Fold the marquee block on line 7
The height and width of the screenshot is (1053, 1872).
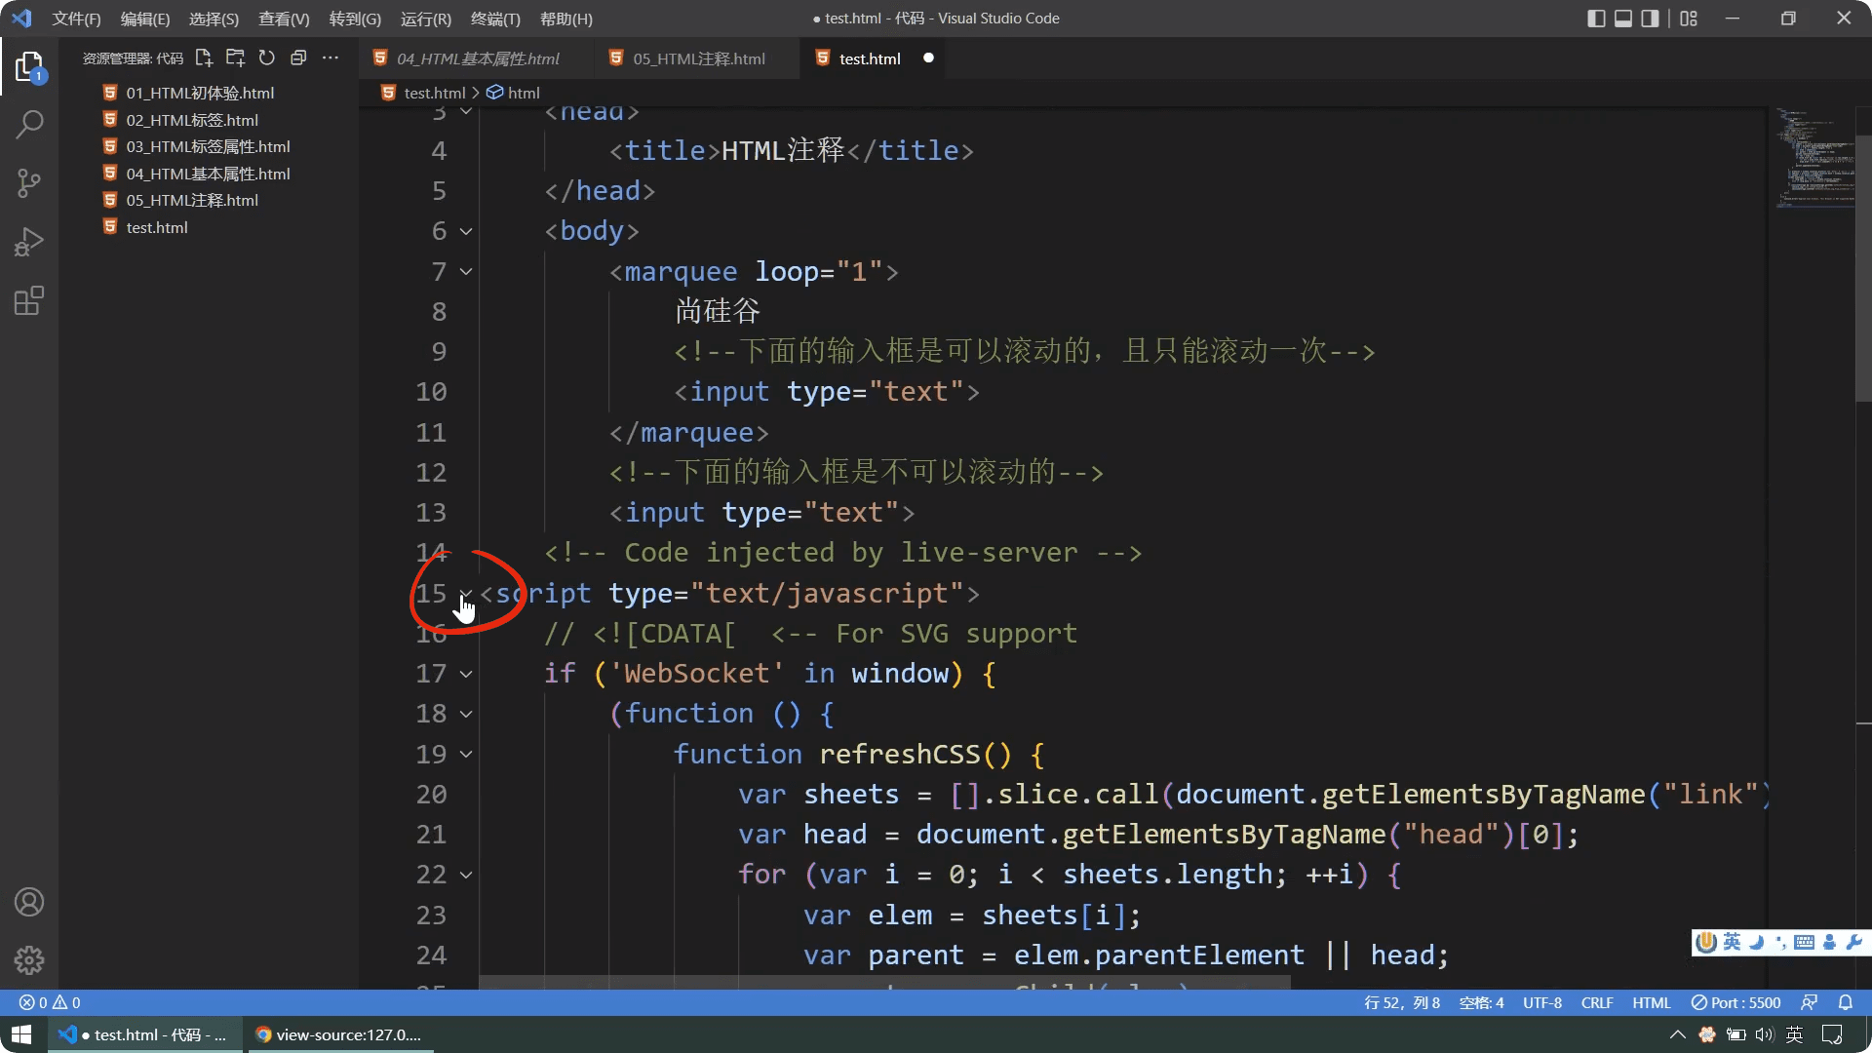tap(466, 272)
